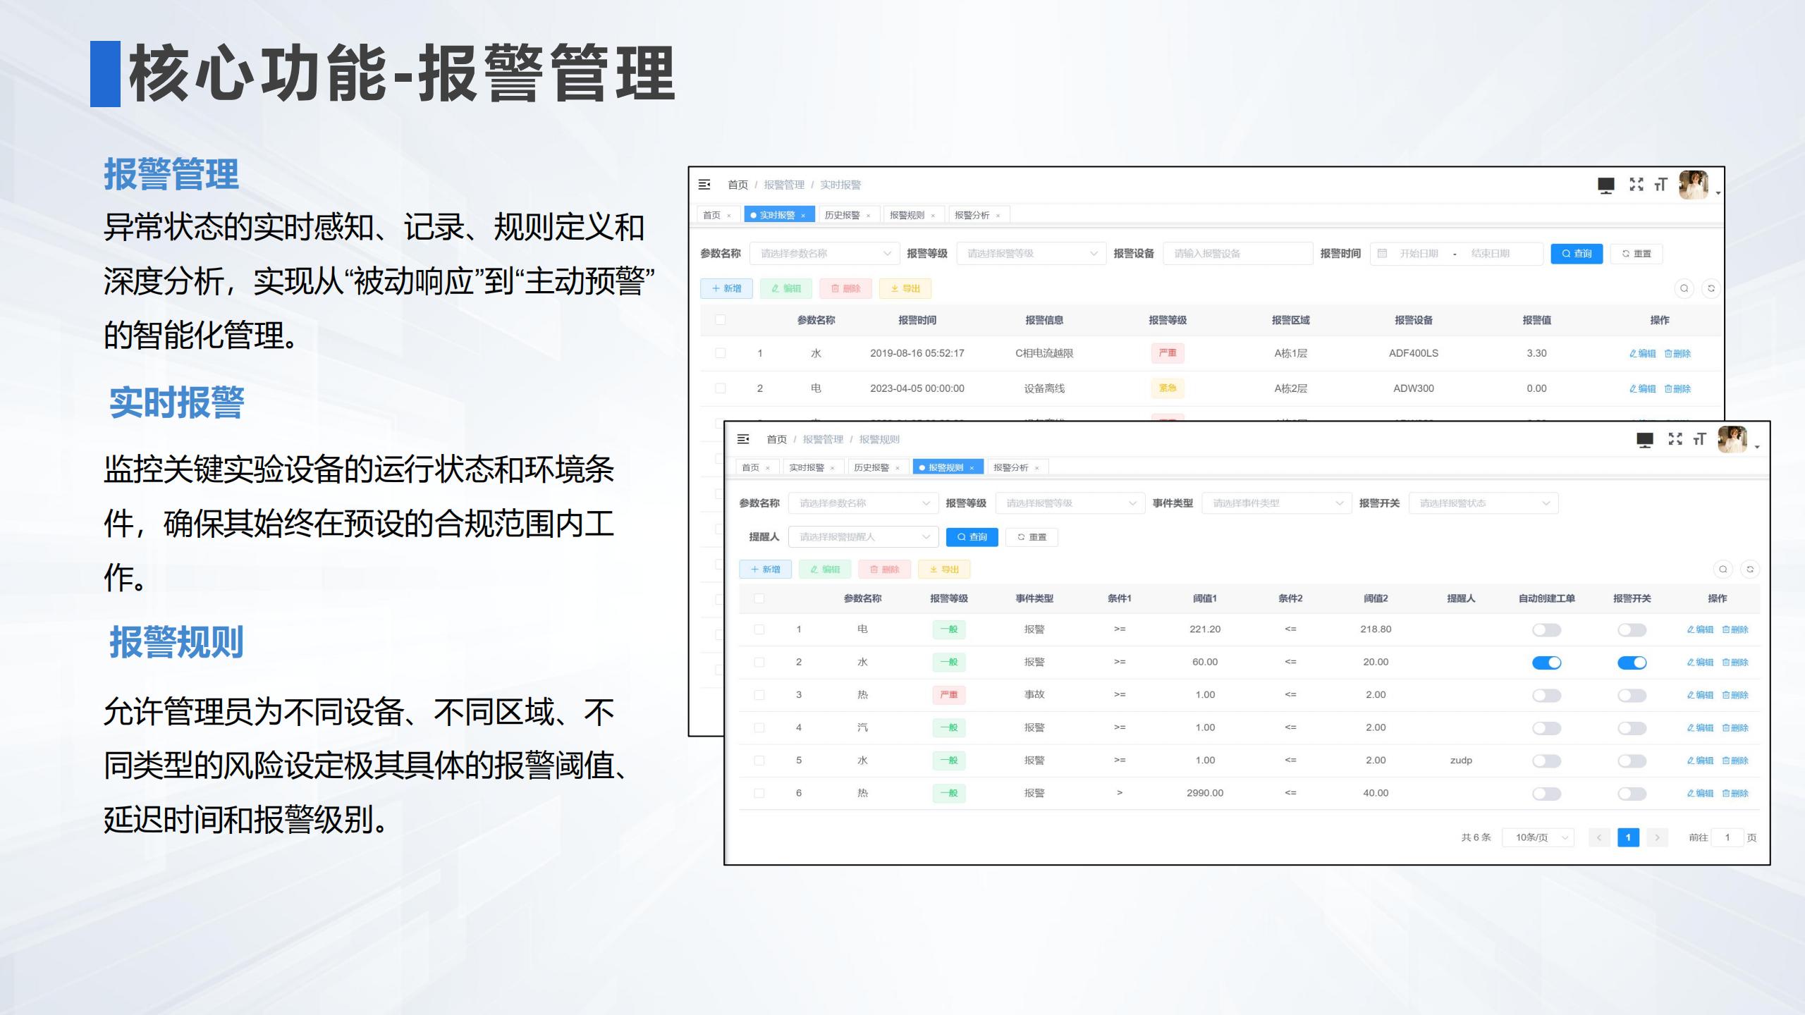Toggle fullscreen with the expand icon
This screenshot has width=1805, height=1015.
[x=1674, y=439]
